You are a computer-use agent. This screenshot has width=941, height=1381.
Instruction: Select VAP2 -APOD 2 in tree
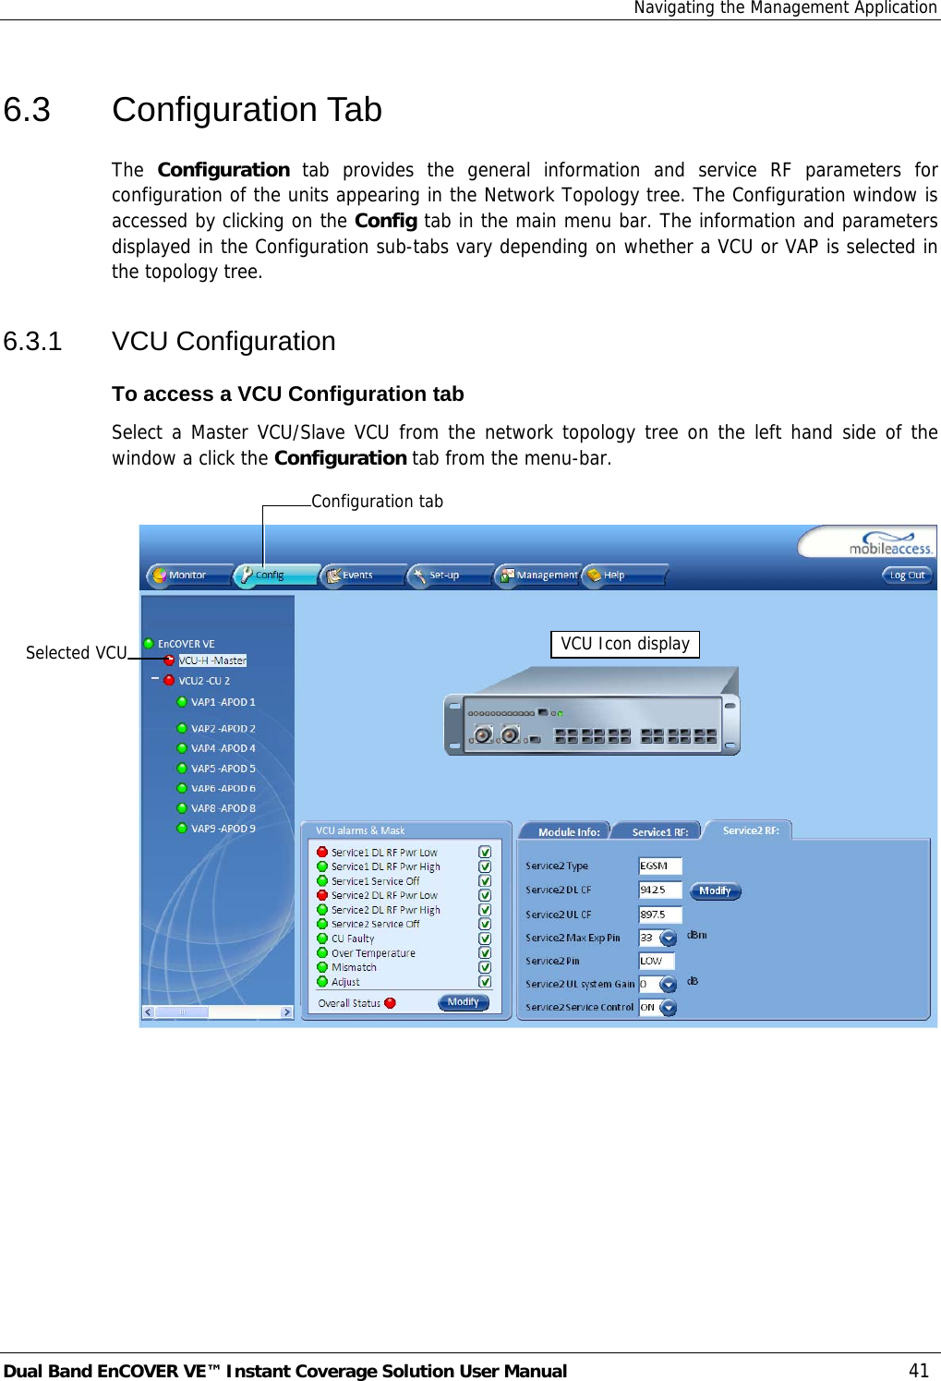(223, 729)
